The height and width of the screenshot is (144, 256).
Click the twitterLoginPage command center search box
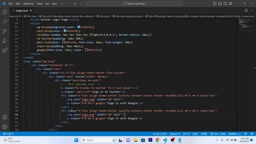pyautogui.click(x=134, y=4)
